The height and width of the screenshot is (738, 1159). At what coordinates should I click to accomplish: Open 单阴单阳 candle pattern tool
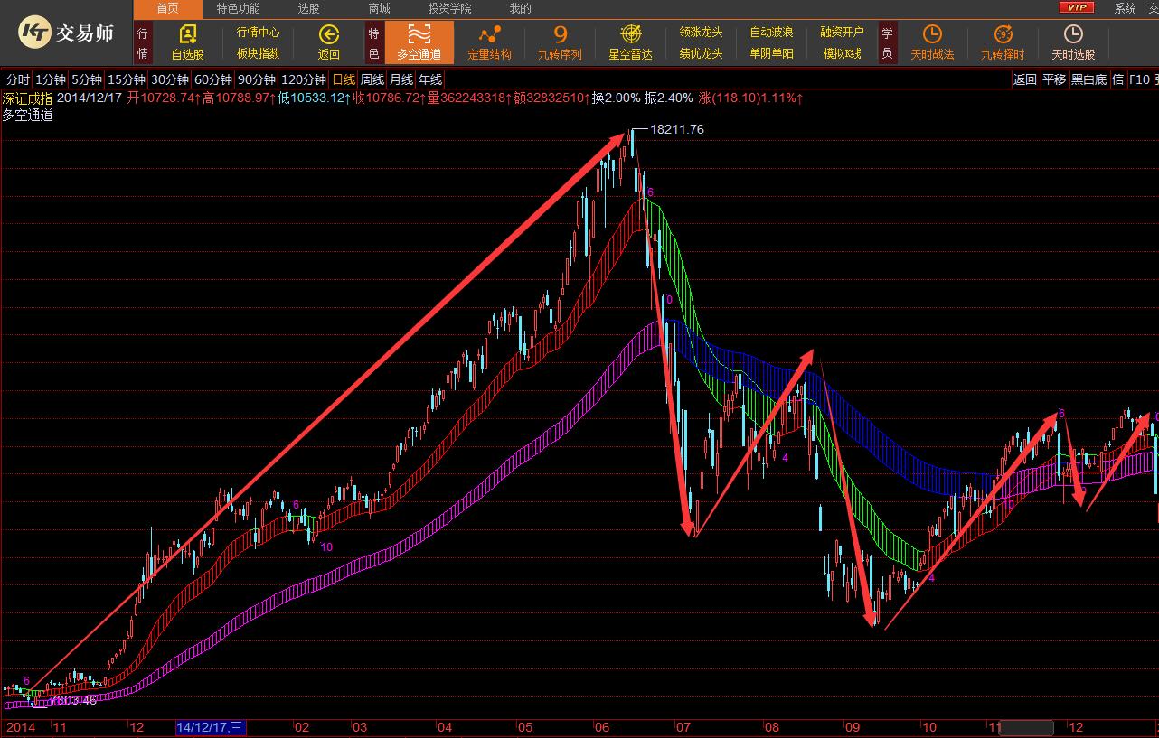tap(772, 53)
